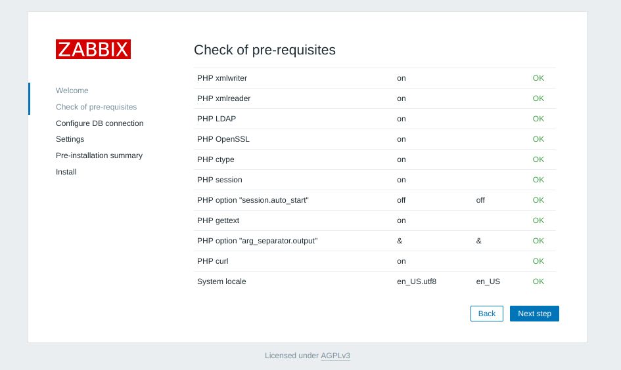This screenshot has width=621, height=370.
Task: Select Check of pre-requisites sidebar step
Action: point(97,107)
